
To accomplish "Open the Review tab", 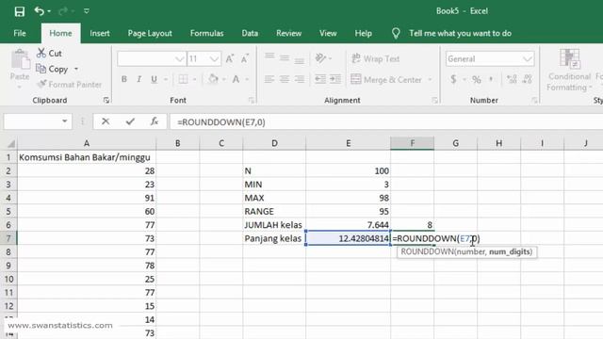I will (289, 34).
